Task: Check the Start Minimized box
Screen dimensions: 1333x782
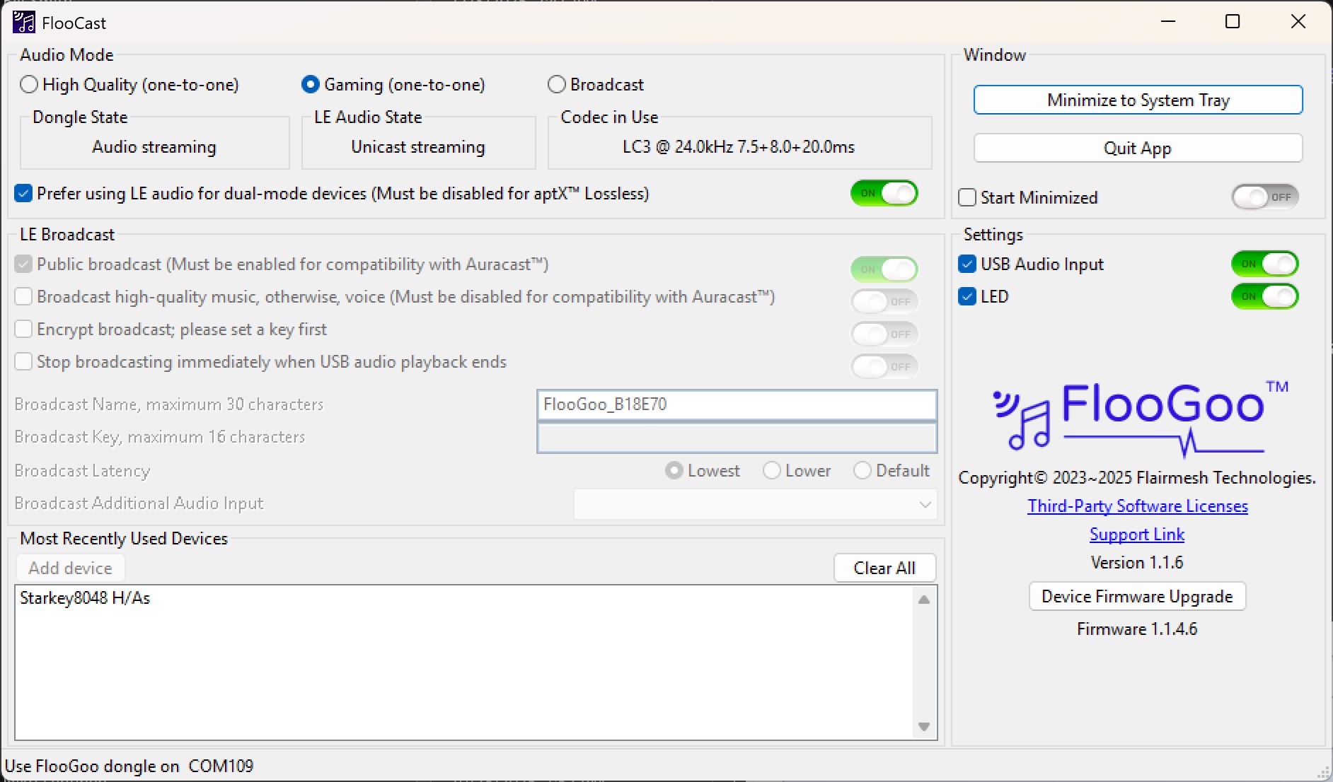Action: tap(967, 197)
